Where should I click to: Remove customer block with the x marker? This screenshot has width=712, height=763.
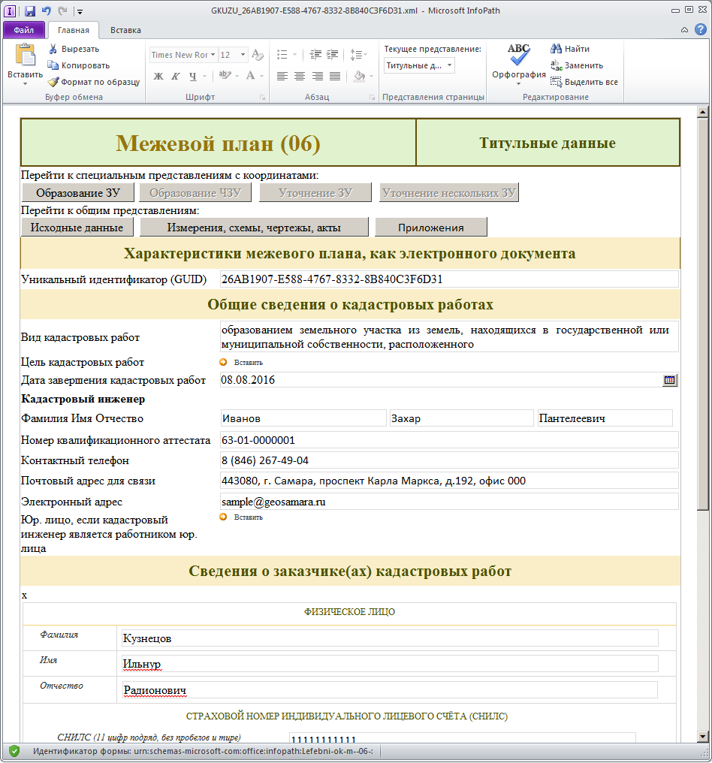point(24,596)
